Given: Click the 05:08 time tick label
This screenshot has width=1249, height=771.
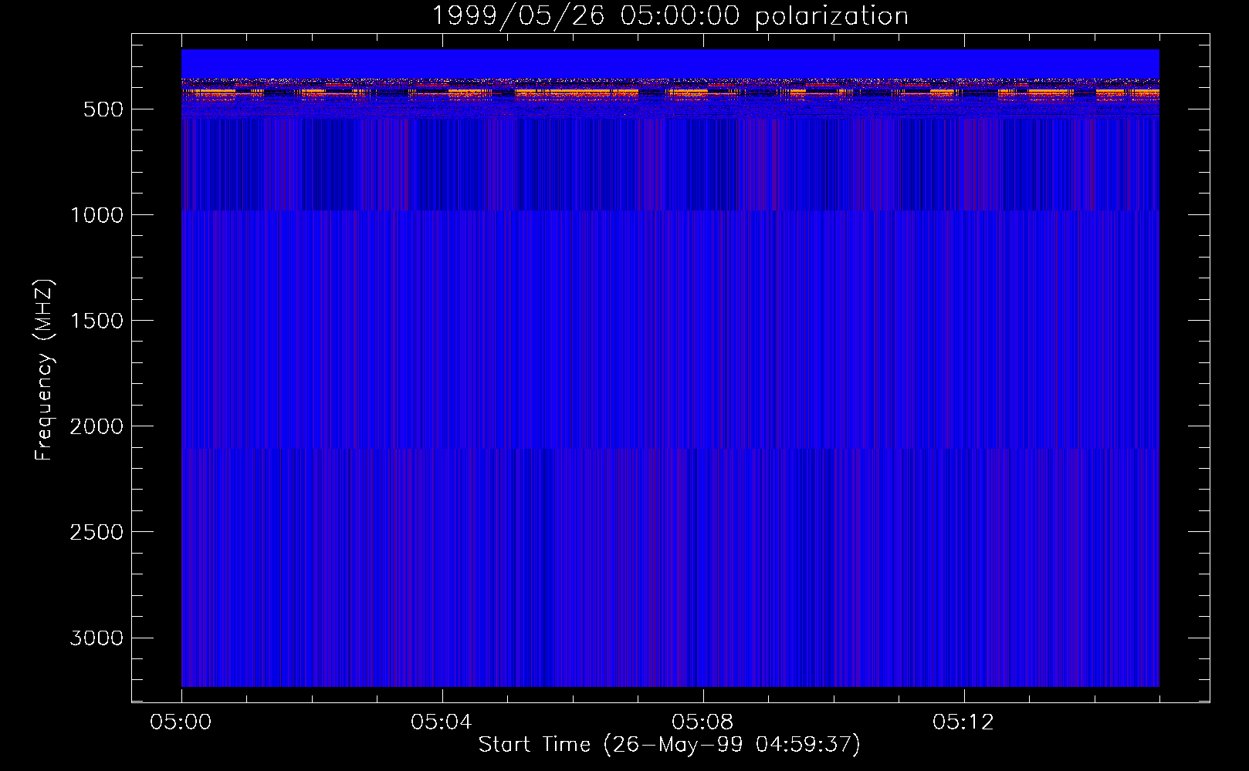Looking at the screenshot, I should point(702,722).
